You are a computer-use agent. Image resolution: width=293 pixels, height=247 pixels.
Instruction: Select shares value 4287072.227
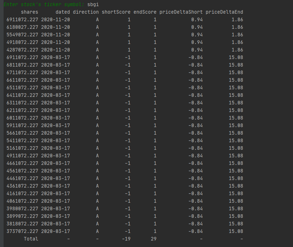click(x=22, y=50)
